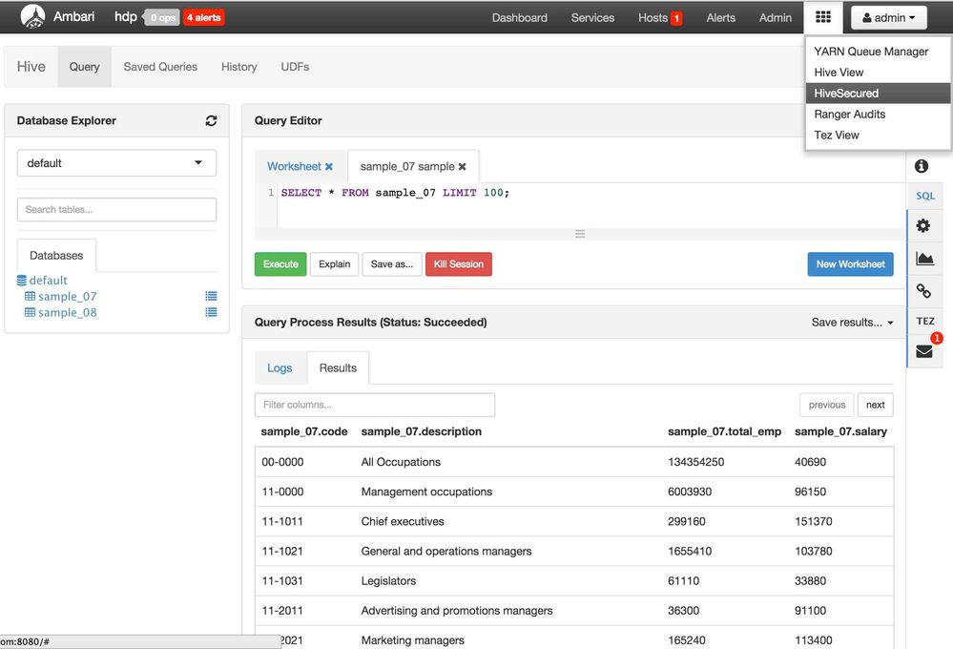Open the SQL side panel

coord(925,196)
